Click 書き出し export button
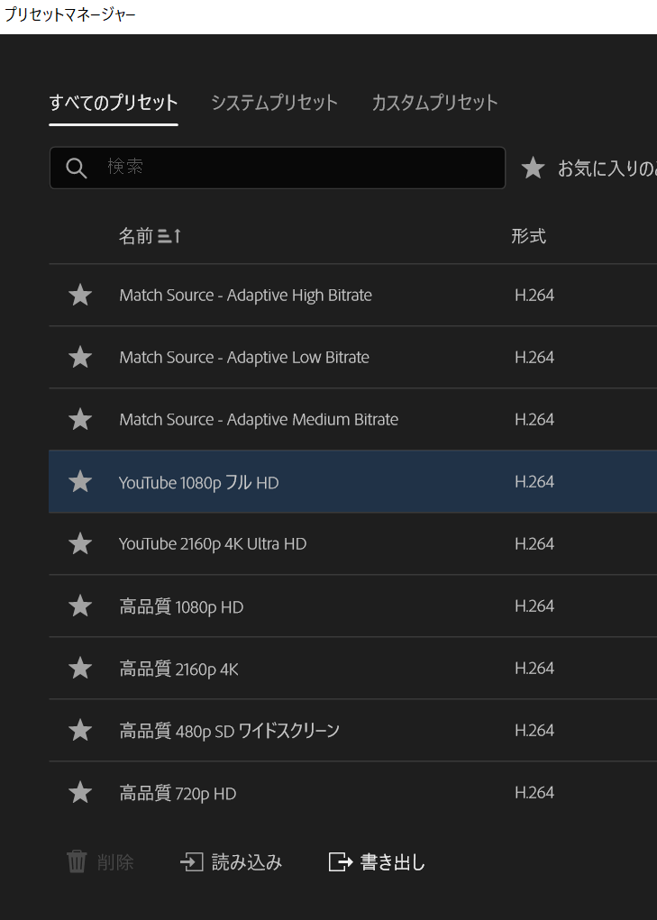 coord(377,862)
